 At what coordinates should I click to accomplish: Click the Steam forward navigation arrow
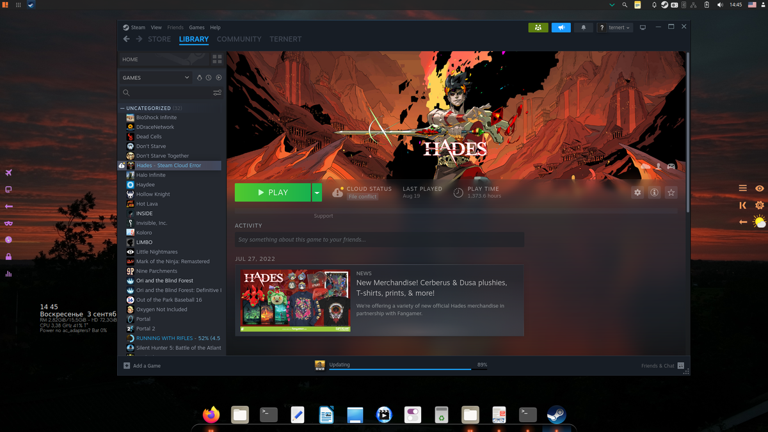[139, 39]
